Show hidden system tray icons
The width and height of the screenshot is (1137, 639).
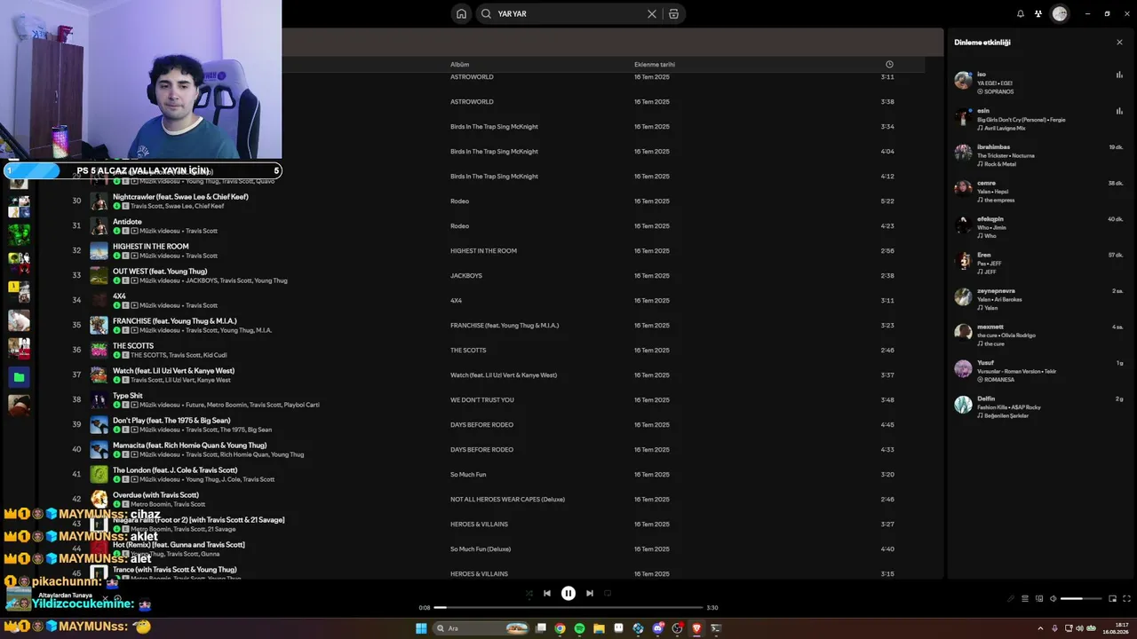1041,628
